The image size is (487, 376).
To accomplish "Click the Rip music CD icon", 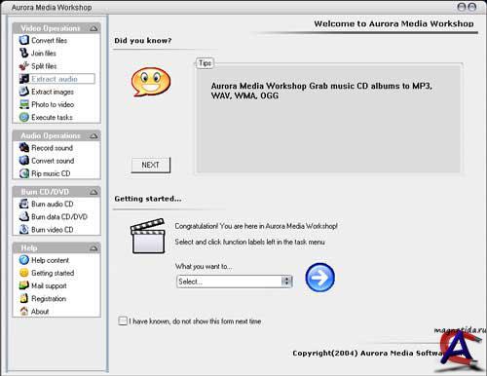I will [x=24, y=173].
